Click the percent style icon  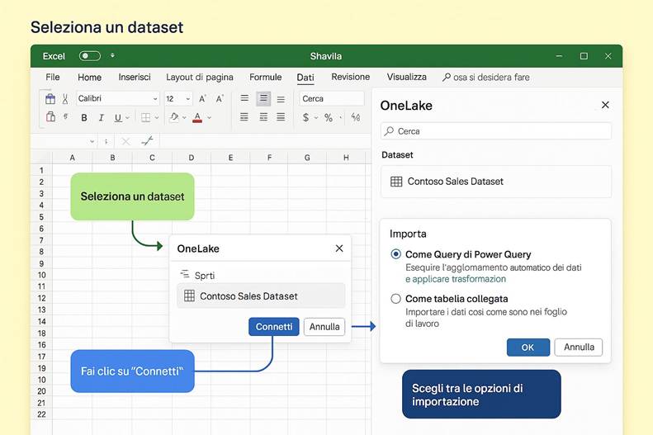point(328,118)
